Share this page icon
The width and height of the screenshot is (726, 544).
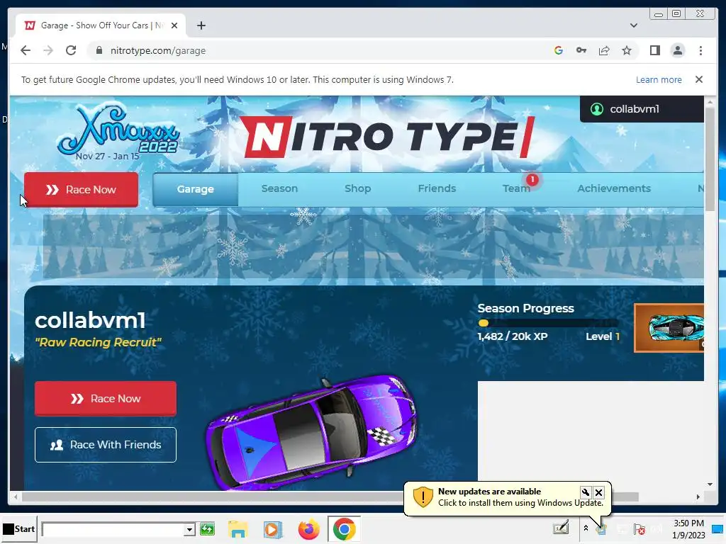(x=604, y=50)
